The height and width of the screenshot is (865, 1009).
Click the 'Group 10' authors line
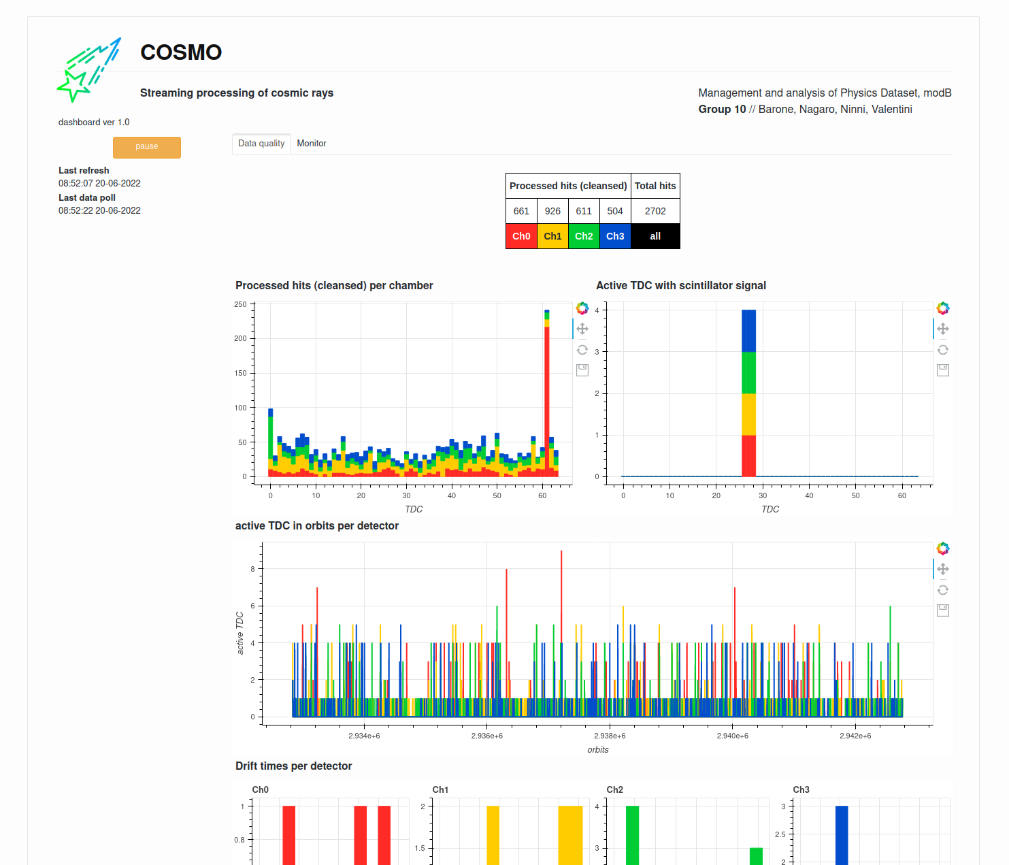pos(805,109)
